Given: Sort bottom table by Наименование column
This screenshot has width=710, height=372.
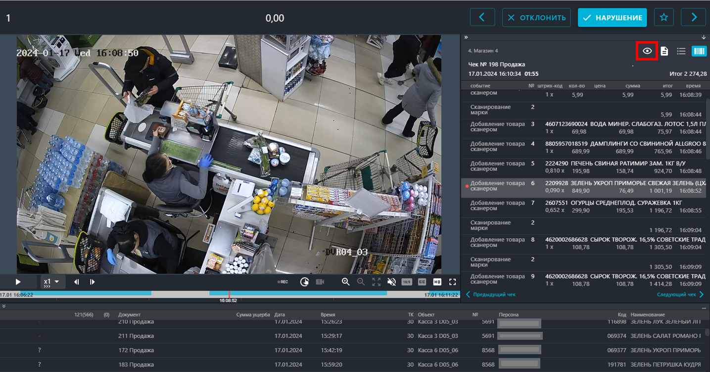Looking at the screenshot, I should pyautogui.click(x=648, y=315).
